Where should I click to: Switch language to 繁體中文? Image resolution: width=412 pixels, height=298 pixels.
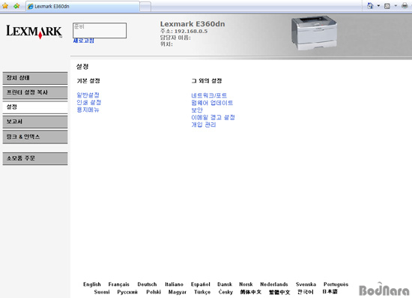[x=279, y=292]
